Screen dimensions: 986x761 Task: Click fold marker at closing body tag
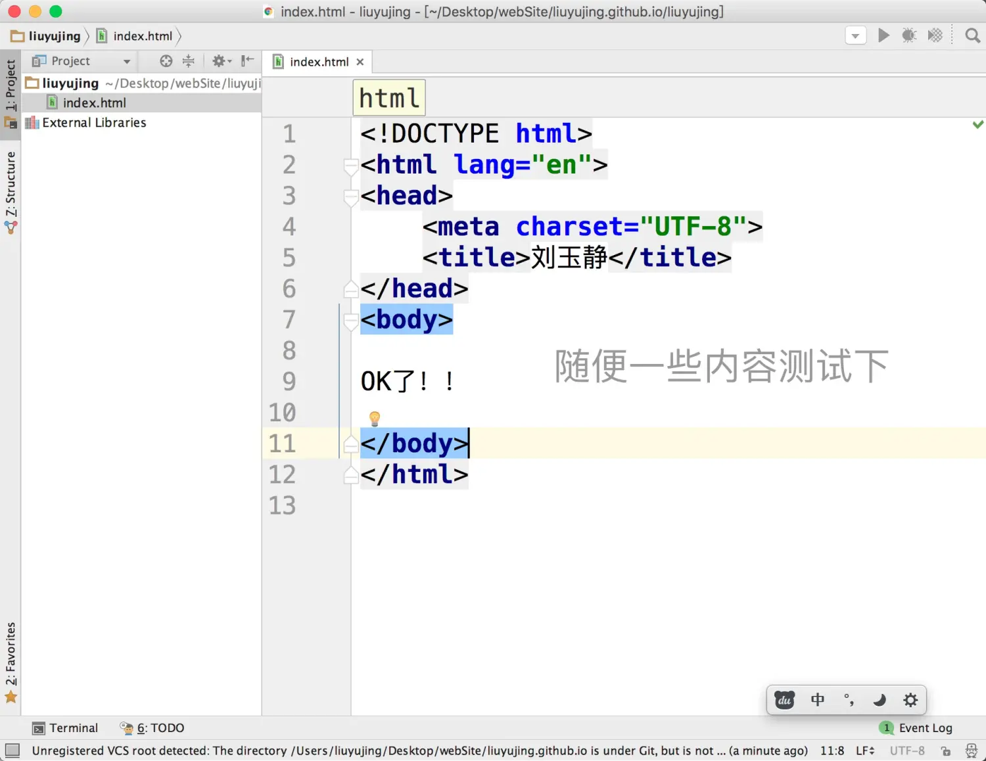point(350,444)
